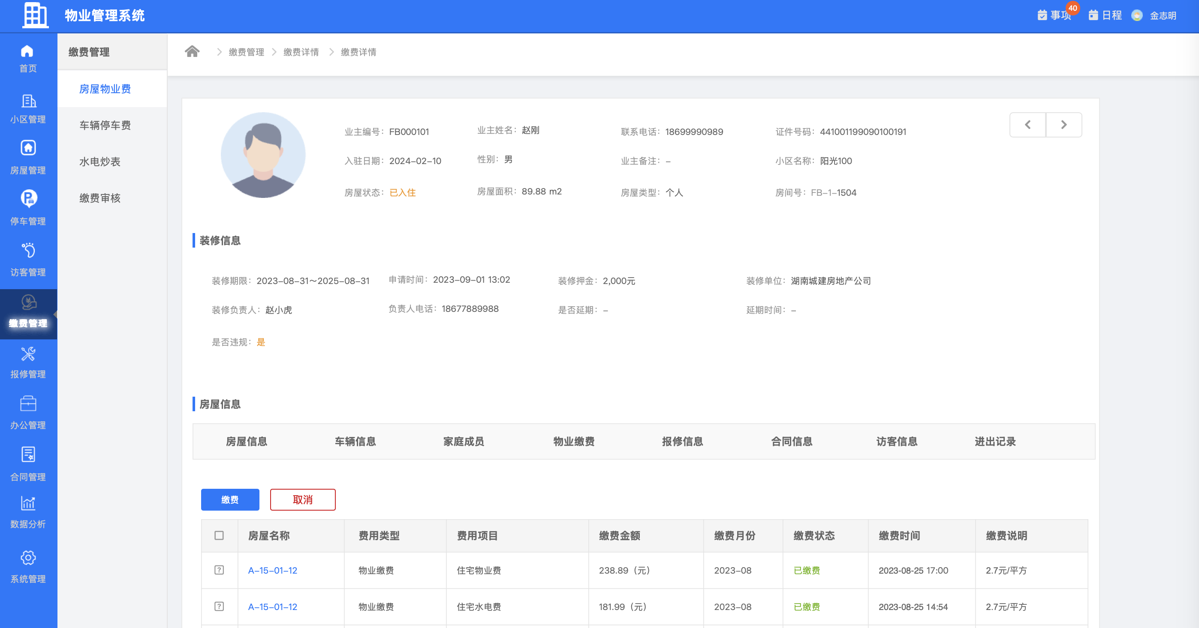Switch to the 房屋信息 tab
The image size is (1199, 628).
(x=246, y=442)
